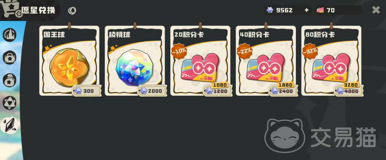The width and height of the screenshot is (386, 160).
Task: Select the star bag sidebar category
Action: 9,58
